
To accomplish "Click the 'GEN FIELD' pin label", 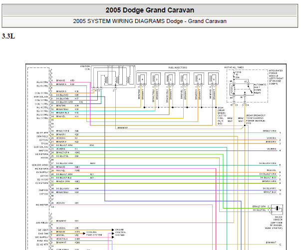I will [x=42, y=136].
